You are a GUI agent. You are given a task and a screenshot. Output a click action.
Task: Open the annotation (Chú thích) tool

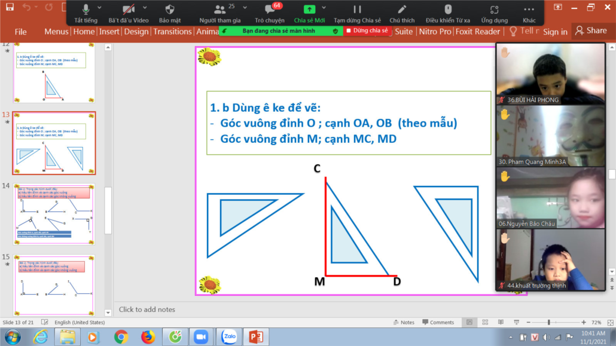tap(402, 13)
